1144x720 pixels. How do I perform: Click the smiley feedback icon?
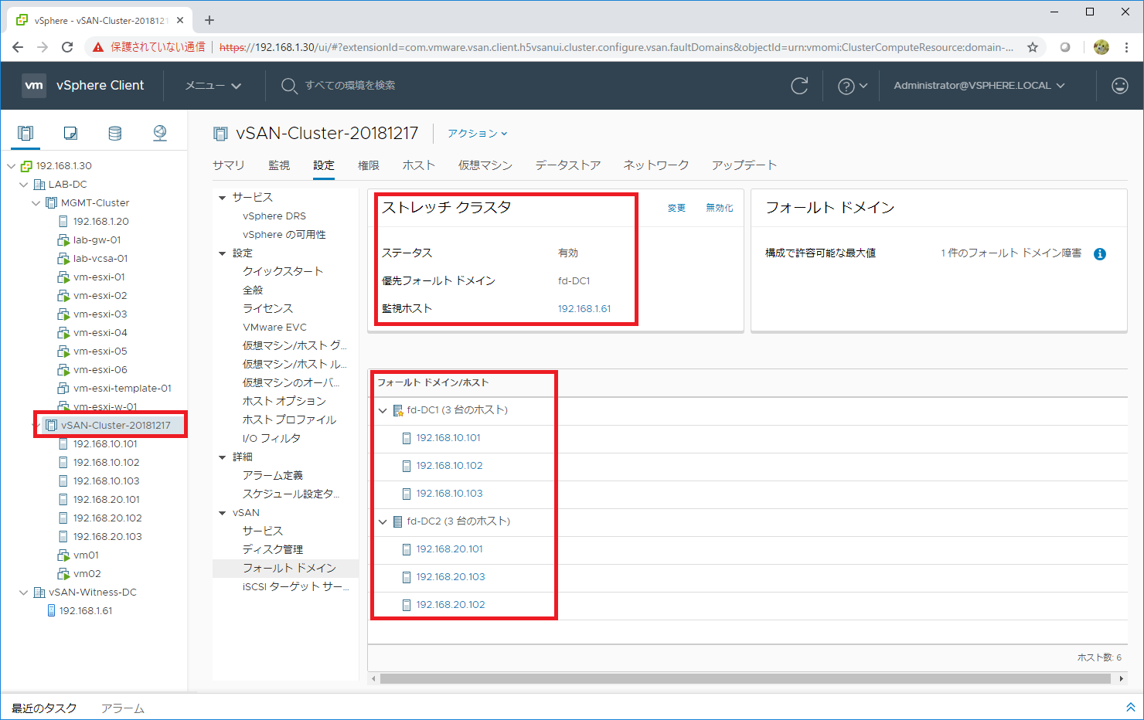[x=1119, y=86]
